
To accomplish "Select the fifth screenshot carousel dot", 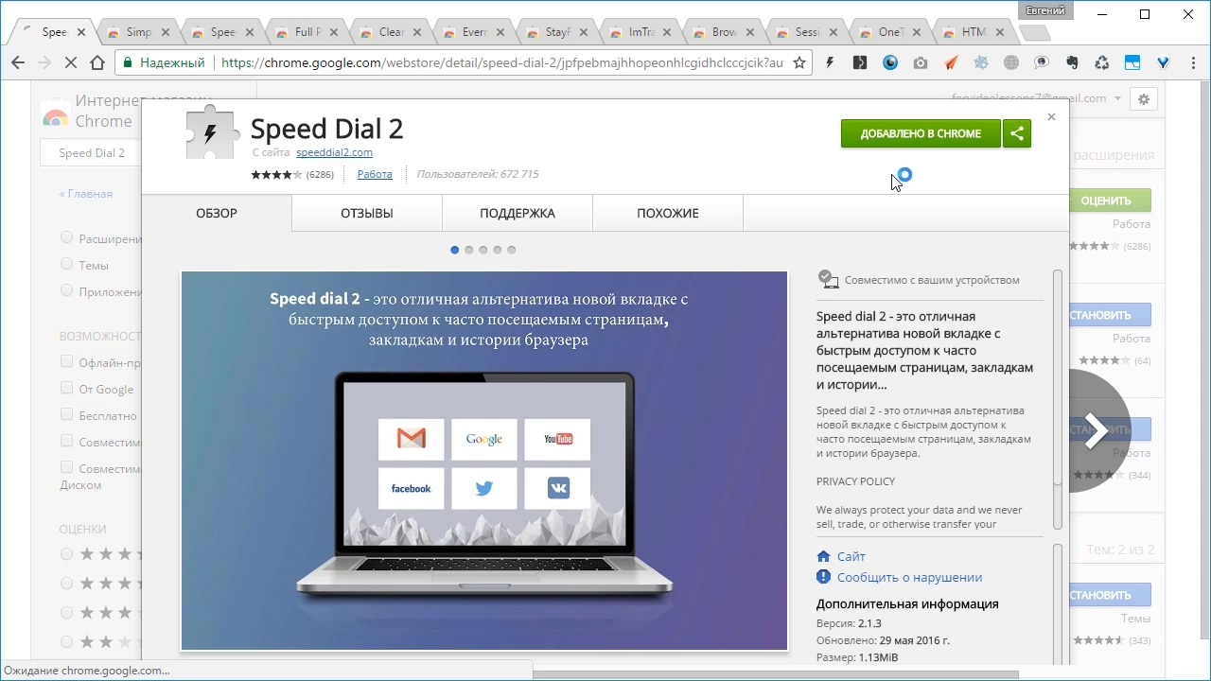I will point(512,250).
